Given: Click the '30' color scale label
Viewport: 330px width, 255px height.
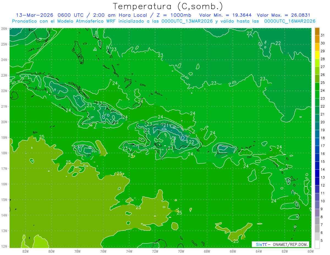Looking at the screenshot, I should (323, 43).
